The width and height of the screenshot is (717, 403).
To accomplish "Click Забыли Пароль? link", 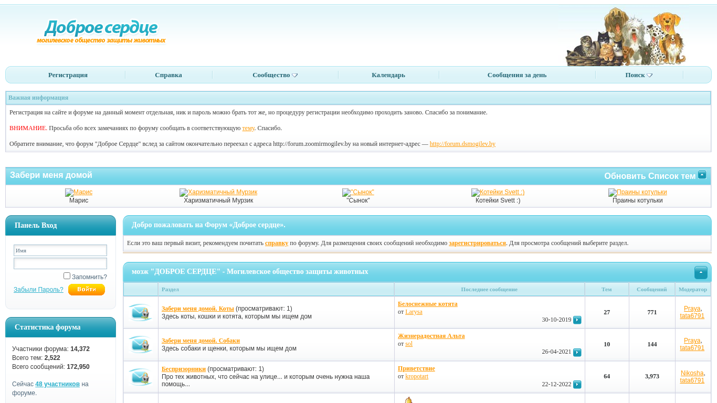I will pos(38,290).
